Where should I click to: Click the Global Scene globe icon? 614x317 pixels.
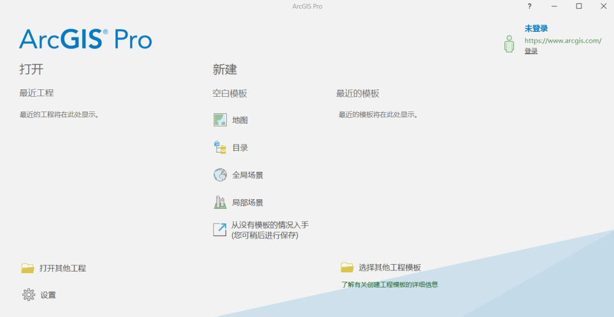point(220,175)
